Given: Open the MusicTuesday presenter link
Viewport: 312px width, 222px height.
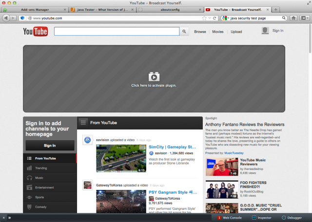Looking at the screenshot, I should tap(234, 153).
